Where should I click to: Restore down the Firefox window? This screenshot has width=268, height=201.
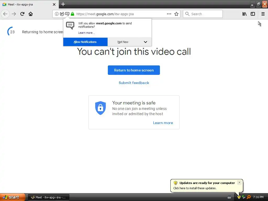tap(258, 4)
